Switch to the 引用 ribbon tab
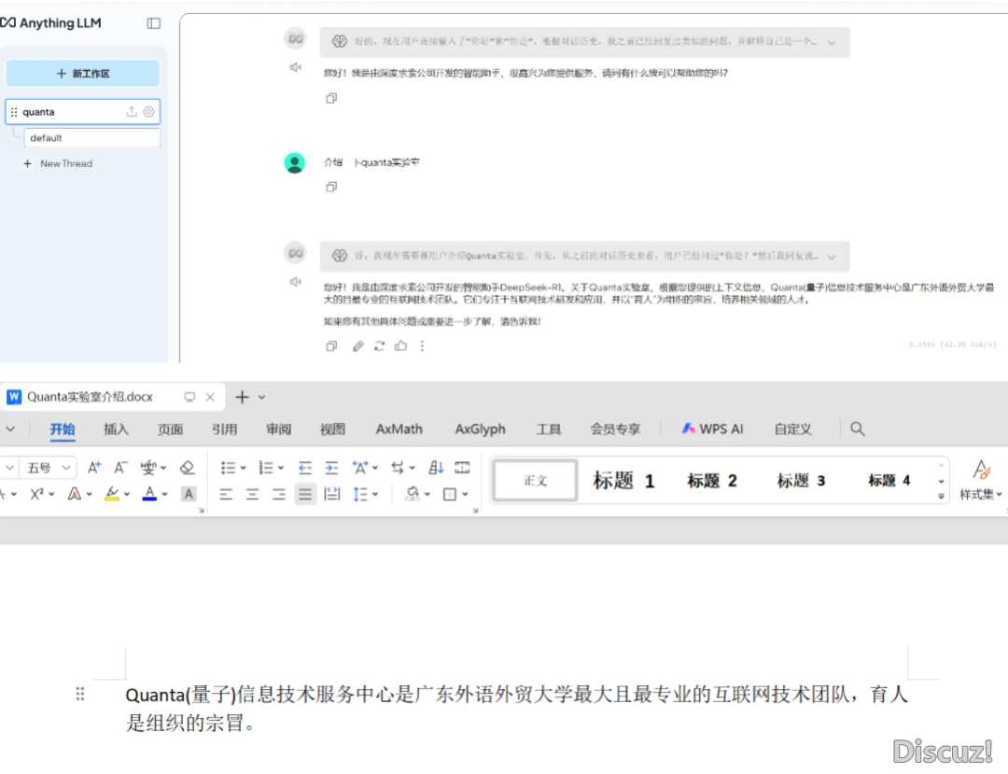This screenshot has width=1008, height=774. (x=224, y=429)
